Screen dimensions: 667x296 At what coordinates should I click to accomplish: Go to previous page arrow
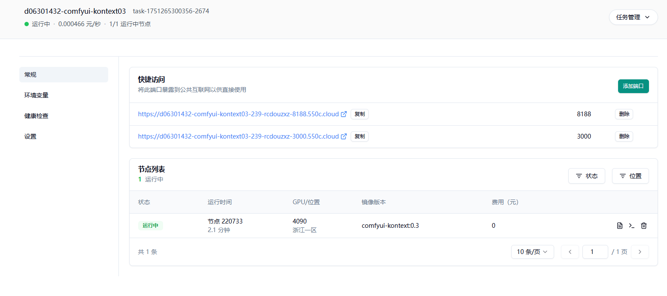point(570,252)
